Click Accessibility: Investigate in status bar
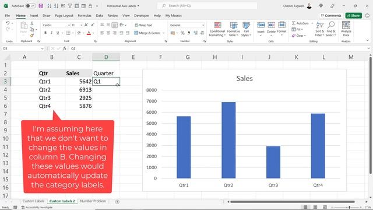 click(37, 208)
